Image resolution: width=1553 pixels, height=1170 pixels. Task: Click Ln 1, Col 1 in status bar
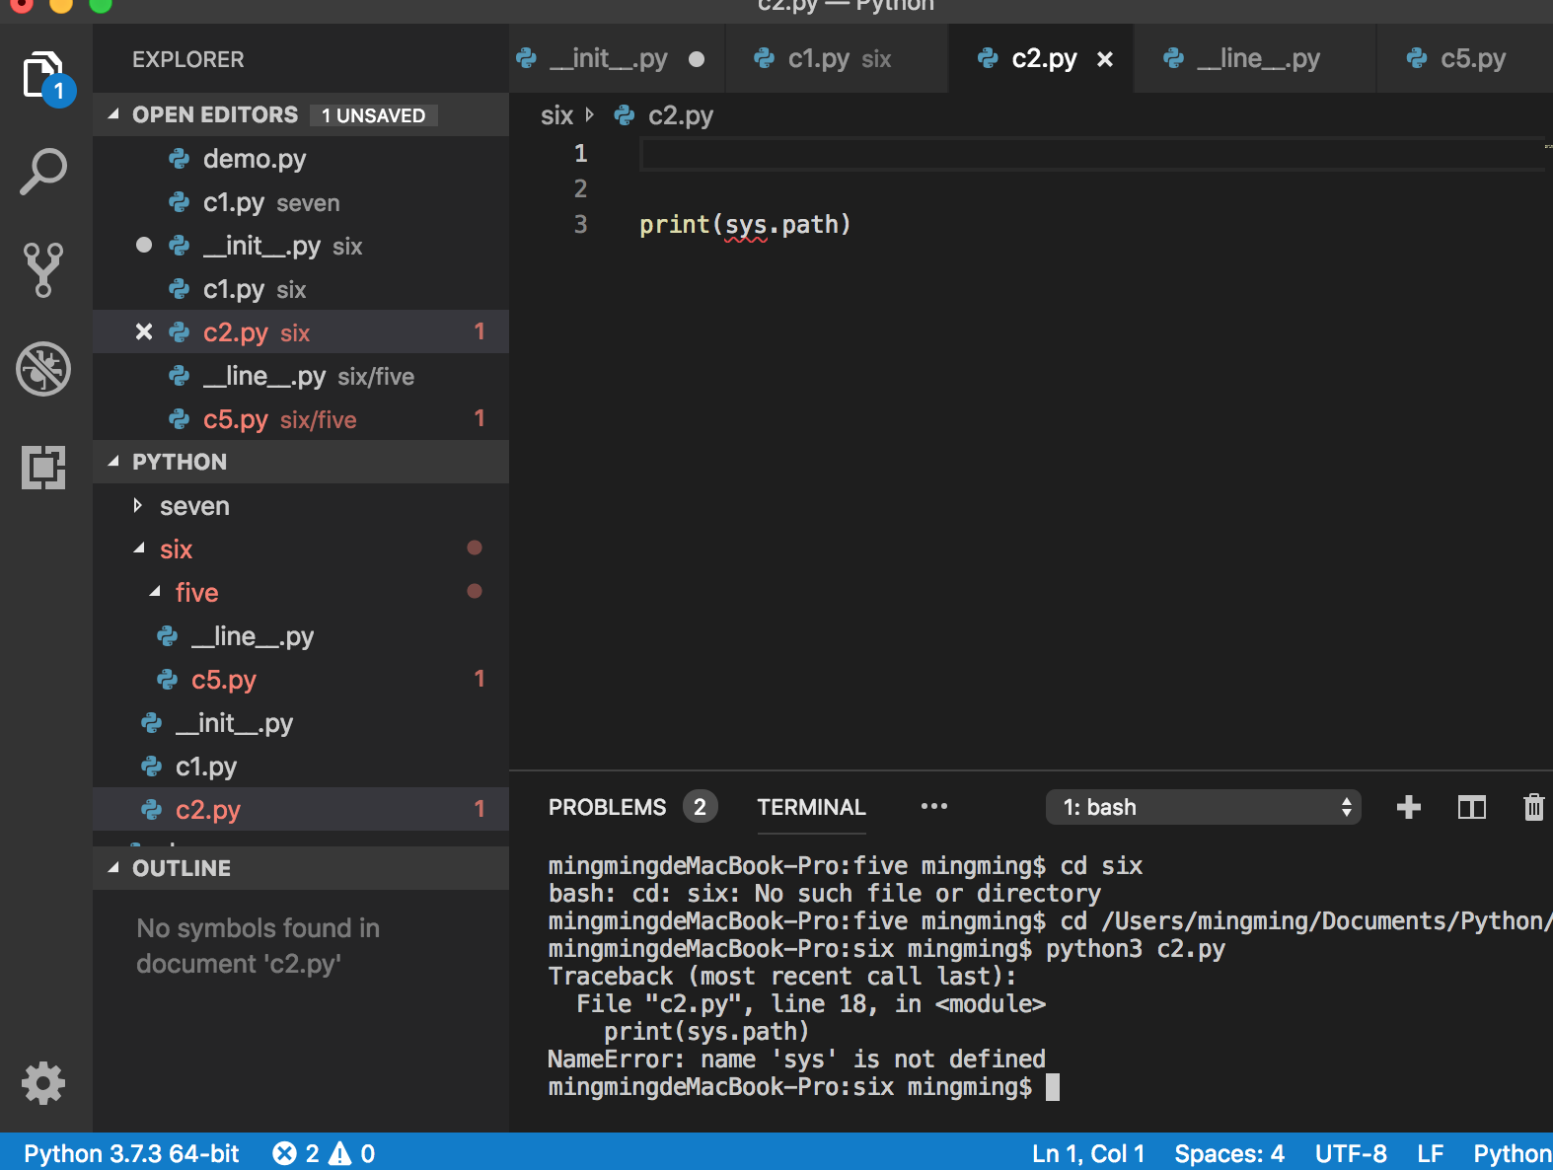[x=1088, y=1153]
